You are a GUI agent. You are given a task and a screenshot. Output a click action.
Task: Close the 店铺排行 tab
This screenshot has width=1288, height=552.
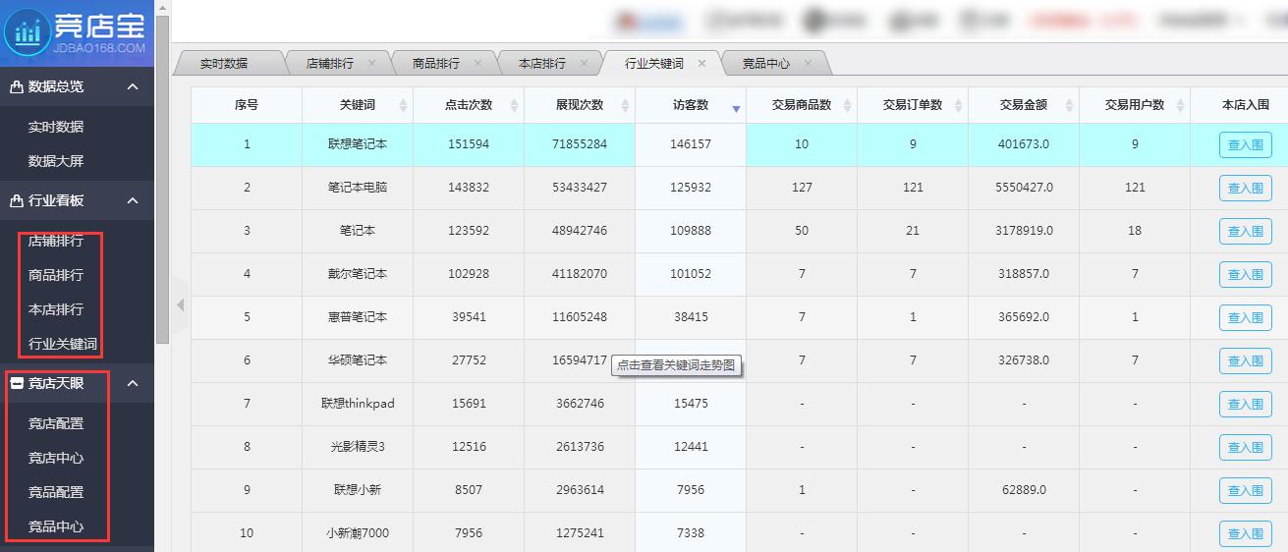[x=371, y=63]
